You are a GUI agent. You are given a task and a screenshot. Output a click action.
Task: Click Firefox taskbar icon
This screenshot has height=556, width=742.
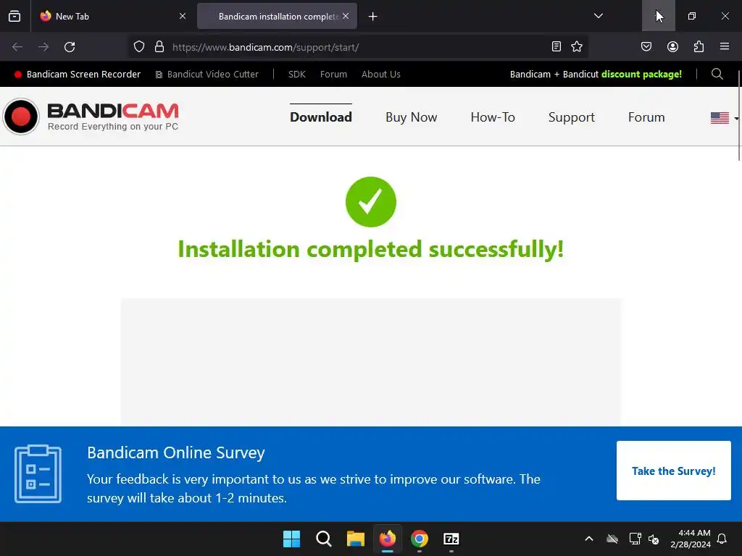click(x=388, y=539)
